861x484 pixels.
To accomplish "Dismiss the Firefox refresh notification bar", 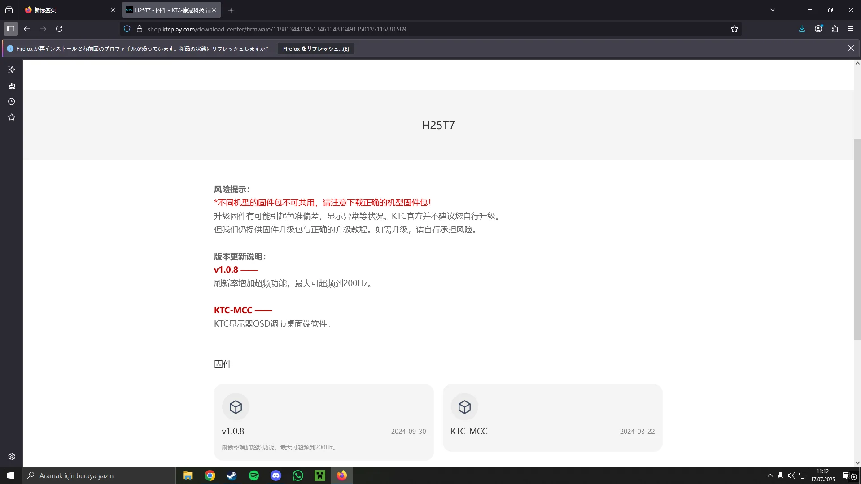I will (x=851, y=48).
